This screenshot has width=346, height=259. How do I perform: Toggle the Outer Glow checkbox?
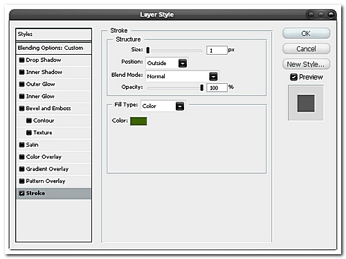tap(21, 84)
